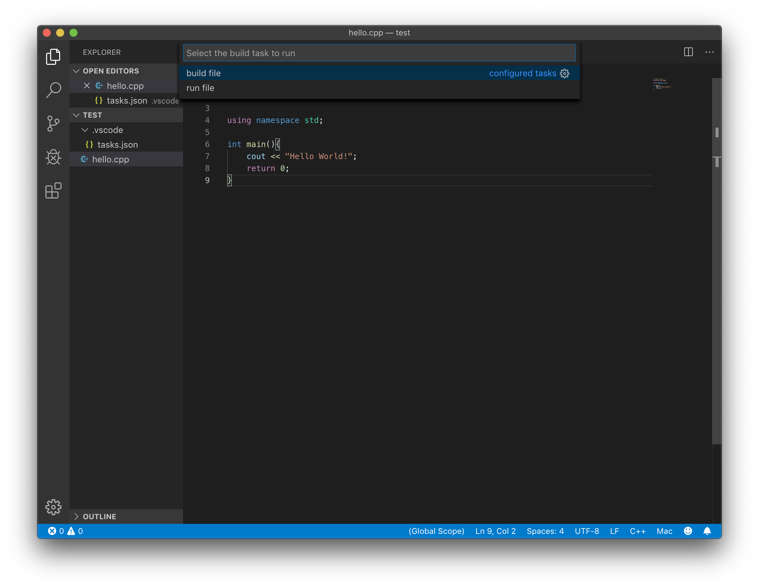The height and width of the screenshot is (588, 759).
Task: Open the Debug view icon
Action: click(x=53, y=157)
